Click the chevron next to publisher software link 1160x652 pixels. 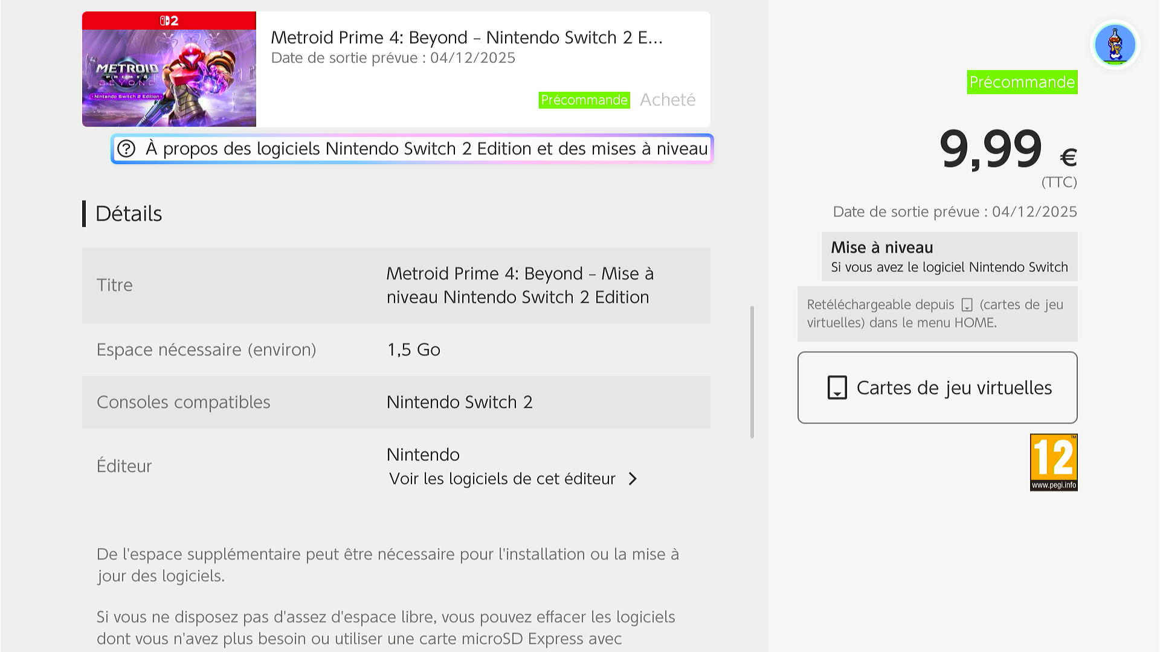633,479
